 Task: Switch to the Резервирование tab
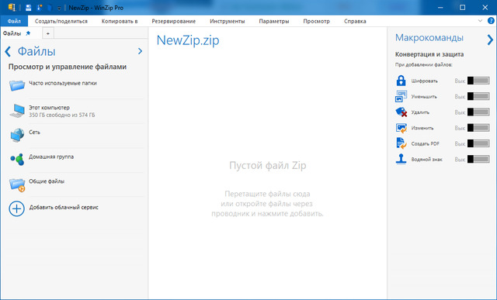click(x=174, y=21)
